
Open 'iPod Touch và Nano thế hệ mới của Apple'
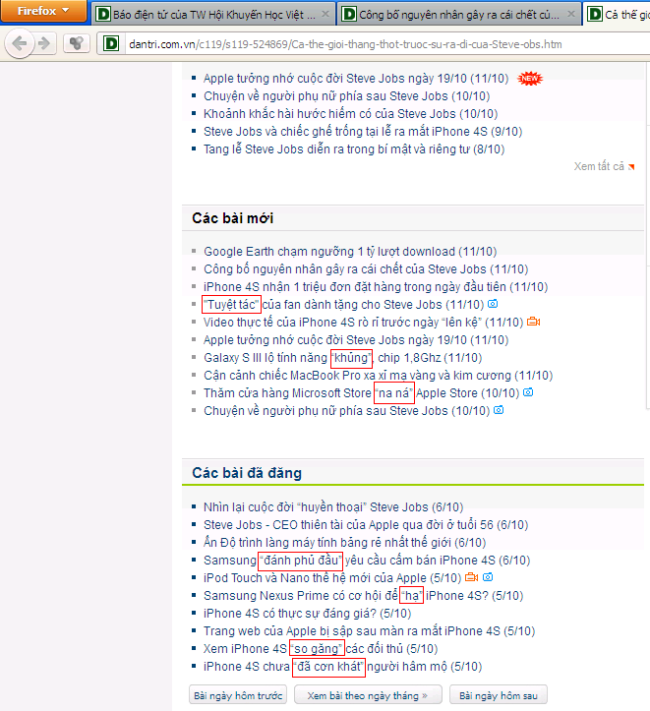point(332,577)
